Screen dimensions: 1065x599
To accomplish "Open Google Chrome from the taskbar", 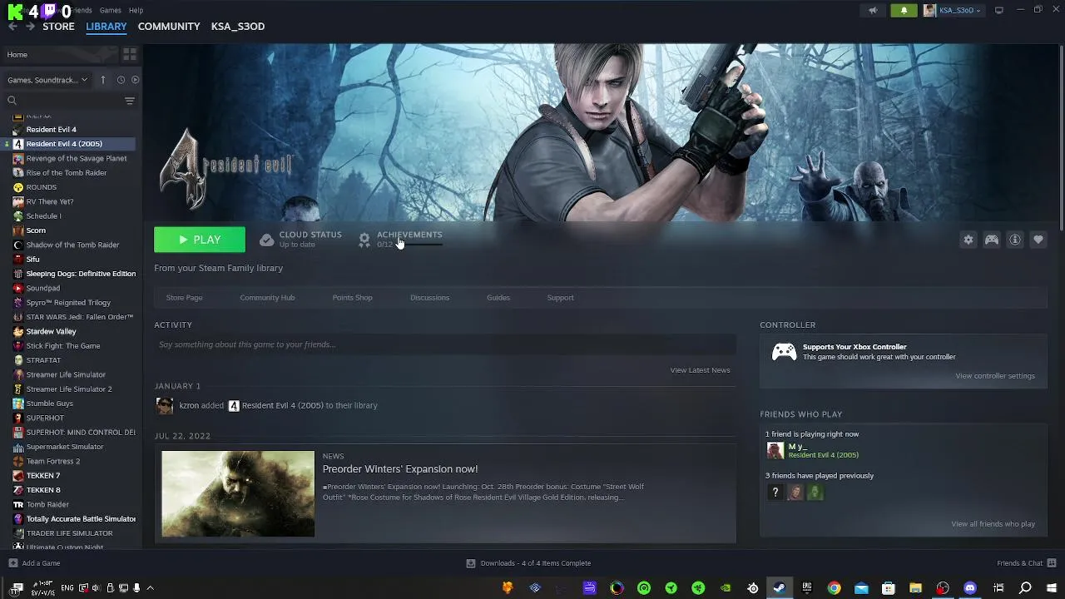I will click(834, 588).
